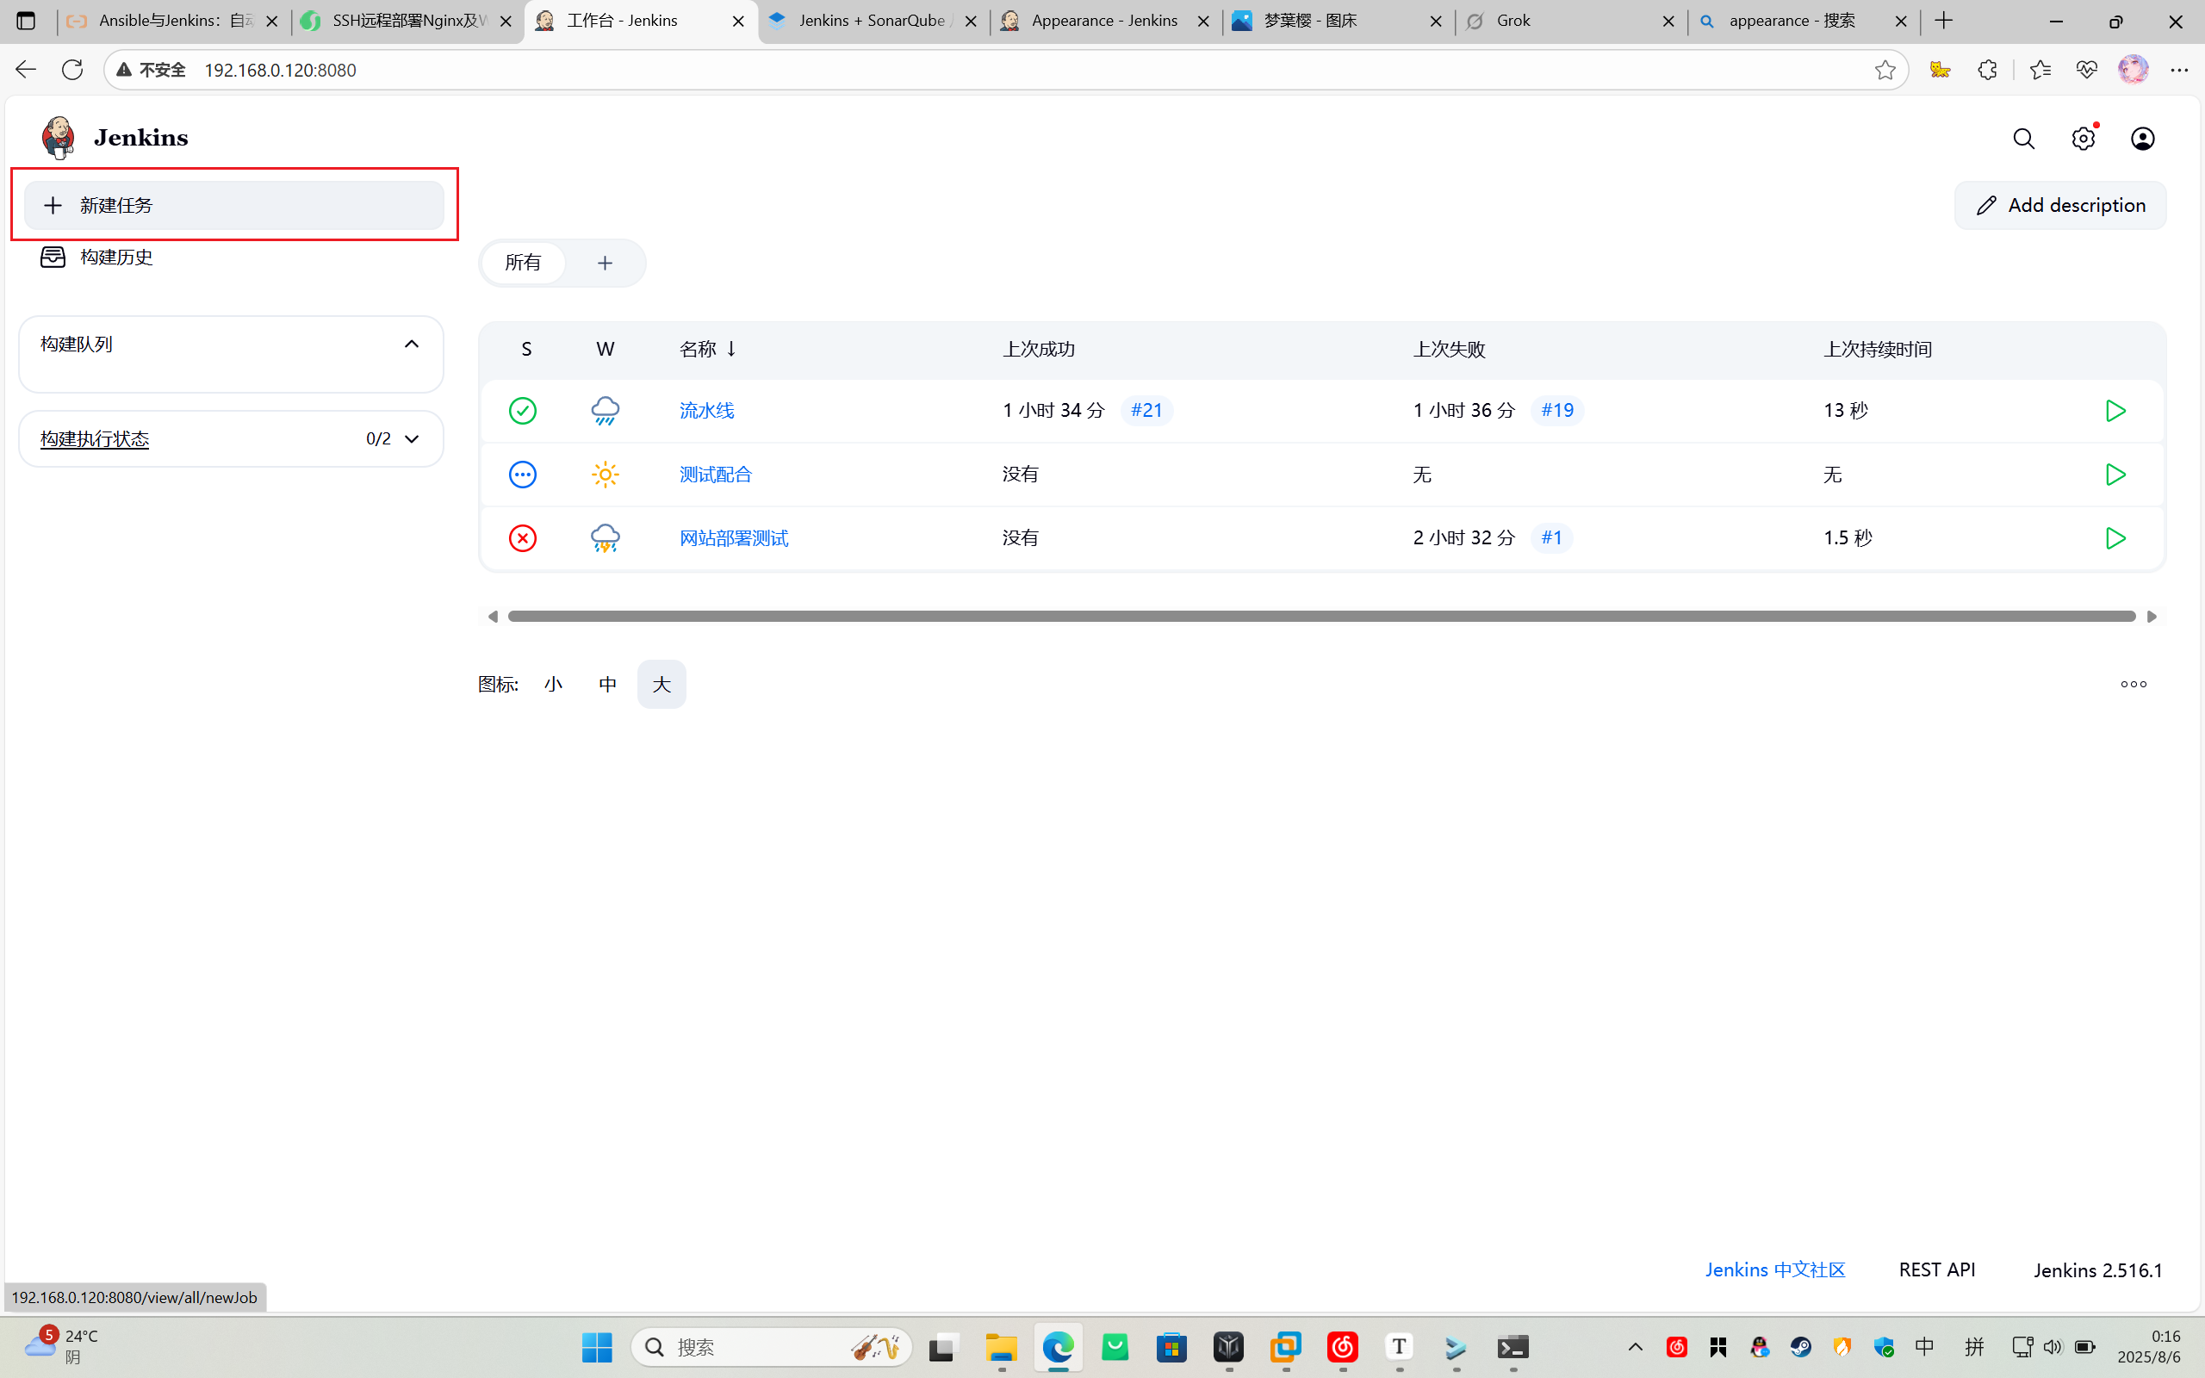Open browser extensions puzzle icon
The image size is (2205, 1378).
click(x=1987, y=70)
